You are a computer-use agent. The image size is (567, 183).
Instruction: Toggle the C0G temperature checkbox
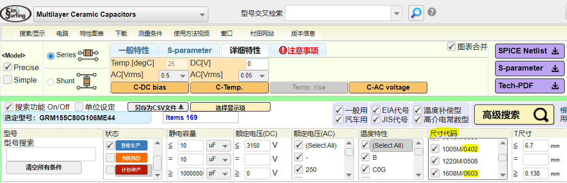click(x=366, y=170)
